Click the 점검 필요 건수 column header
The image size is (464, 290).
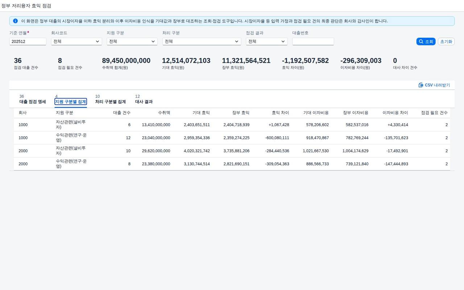click(x=434, y=113)
